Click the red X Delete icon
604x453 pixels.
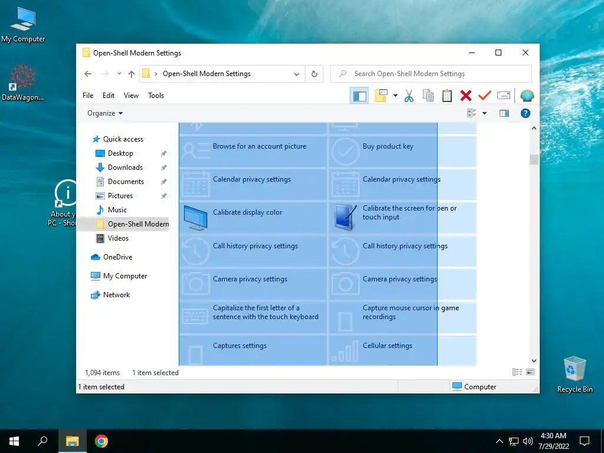click(466, 96)
